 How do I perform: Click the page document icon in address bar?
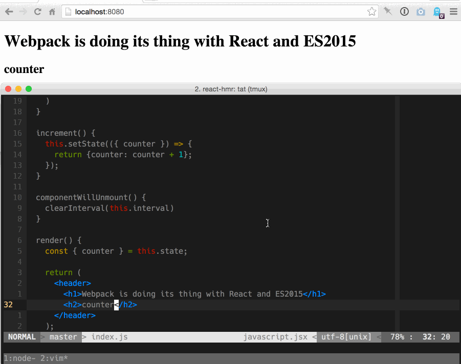(68, 12)
